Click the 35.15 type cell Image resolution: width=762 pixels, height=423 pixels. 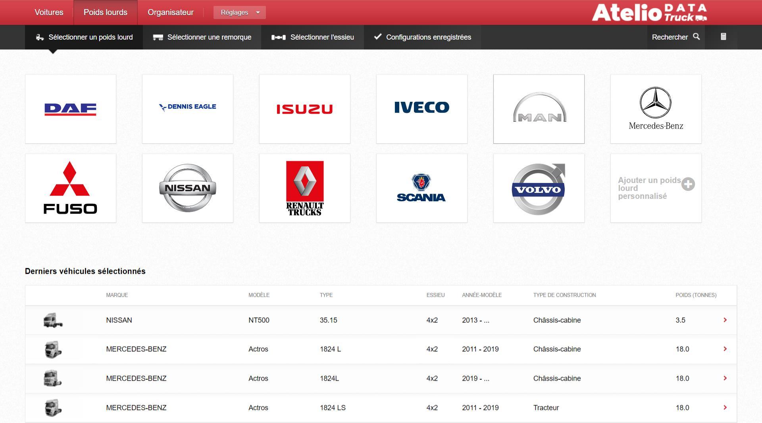pyautogui.click(x=329, y=320)
